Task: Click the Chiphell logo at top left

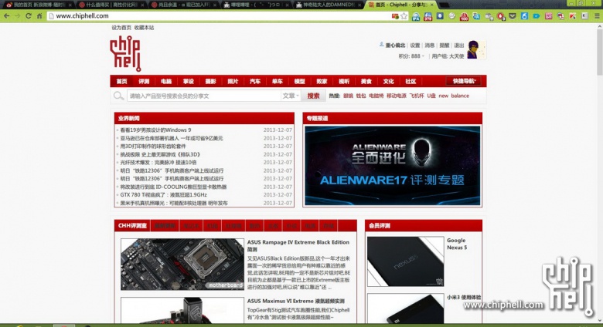Action: [125, 54]
